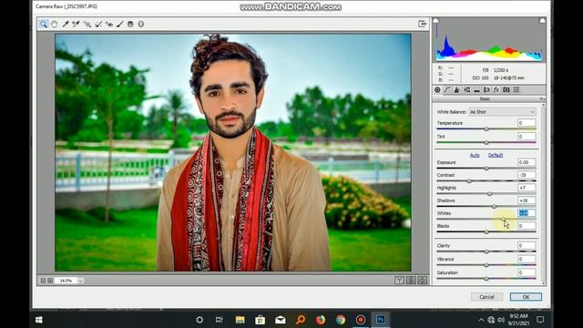583x328 pixels.
Task: Click the Default tone link
Action: [x=496, y=155]
